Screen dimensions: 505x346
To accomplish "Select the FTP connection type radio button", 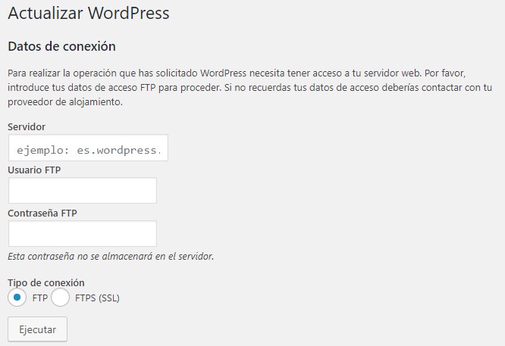I will (x=17, y=298).
